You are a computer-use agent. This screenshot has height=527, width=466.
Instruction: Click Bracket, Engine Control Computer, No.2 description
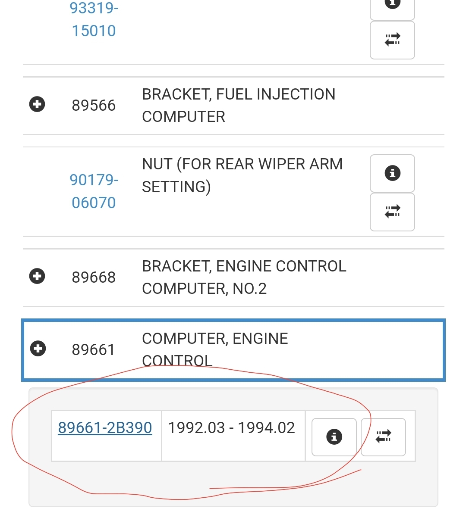click(x=244, y=277)
